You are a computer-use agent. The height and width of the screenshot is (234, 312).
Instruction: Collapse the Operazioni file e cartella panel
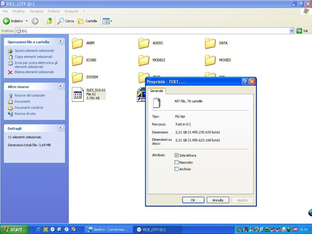[x=60, y=41]
